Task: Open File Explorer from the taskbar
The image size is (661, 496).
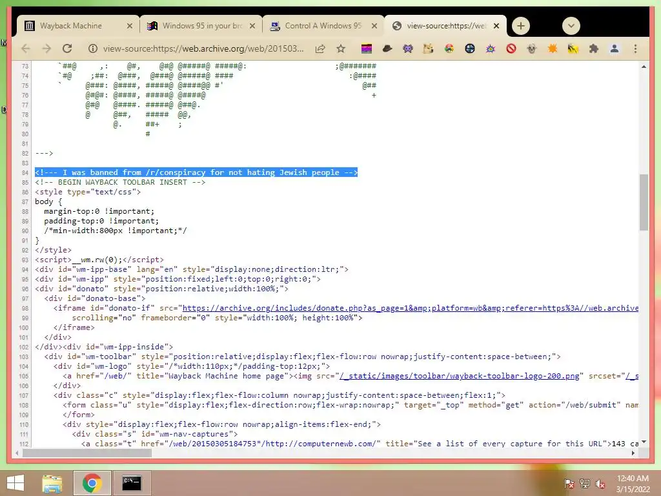Action: pos(52,483)
